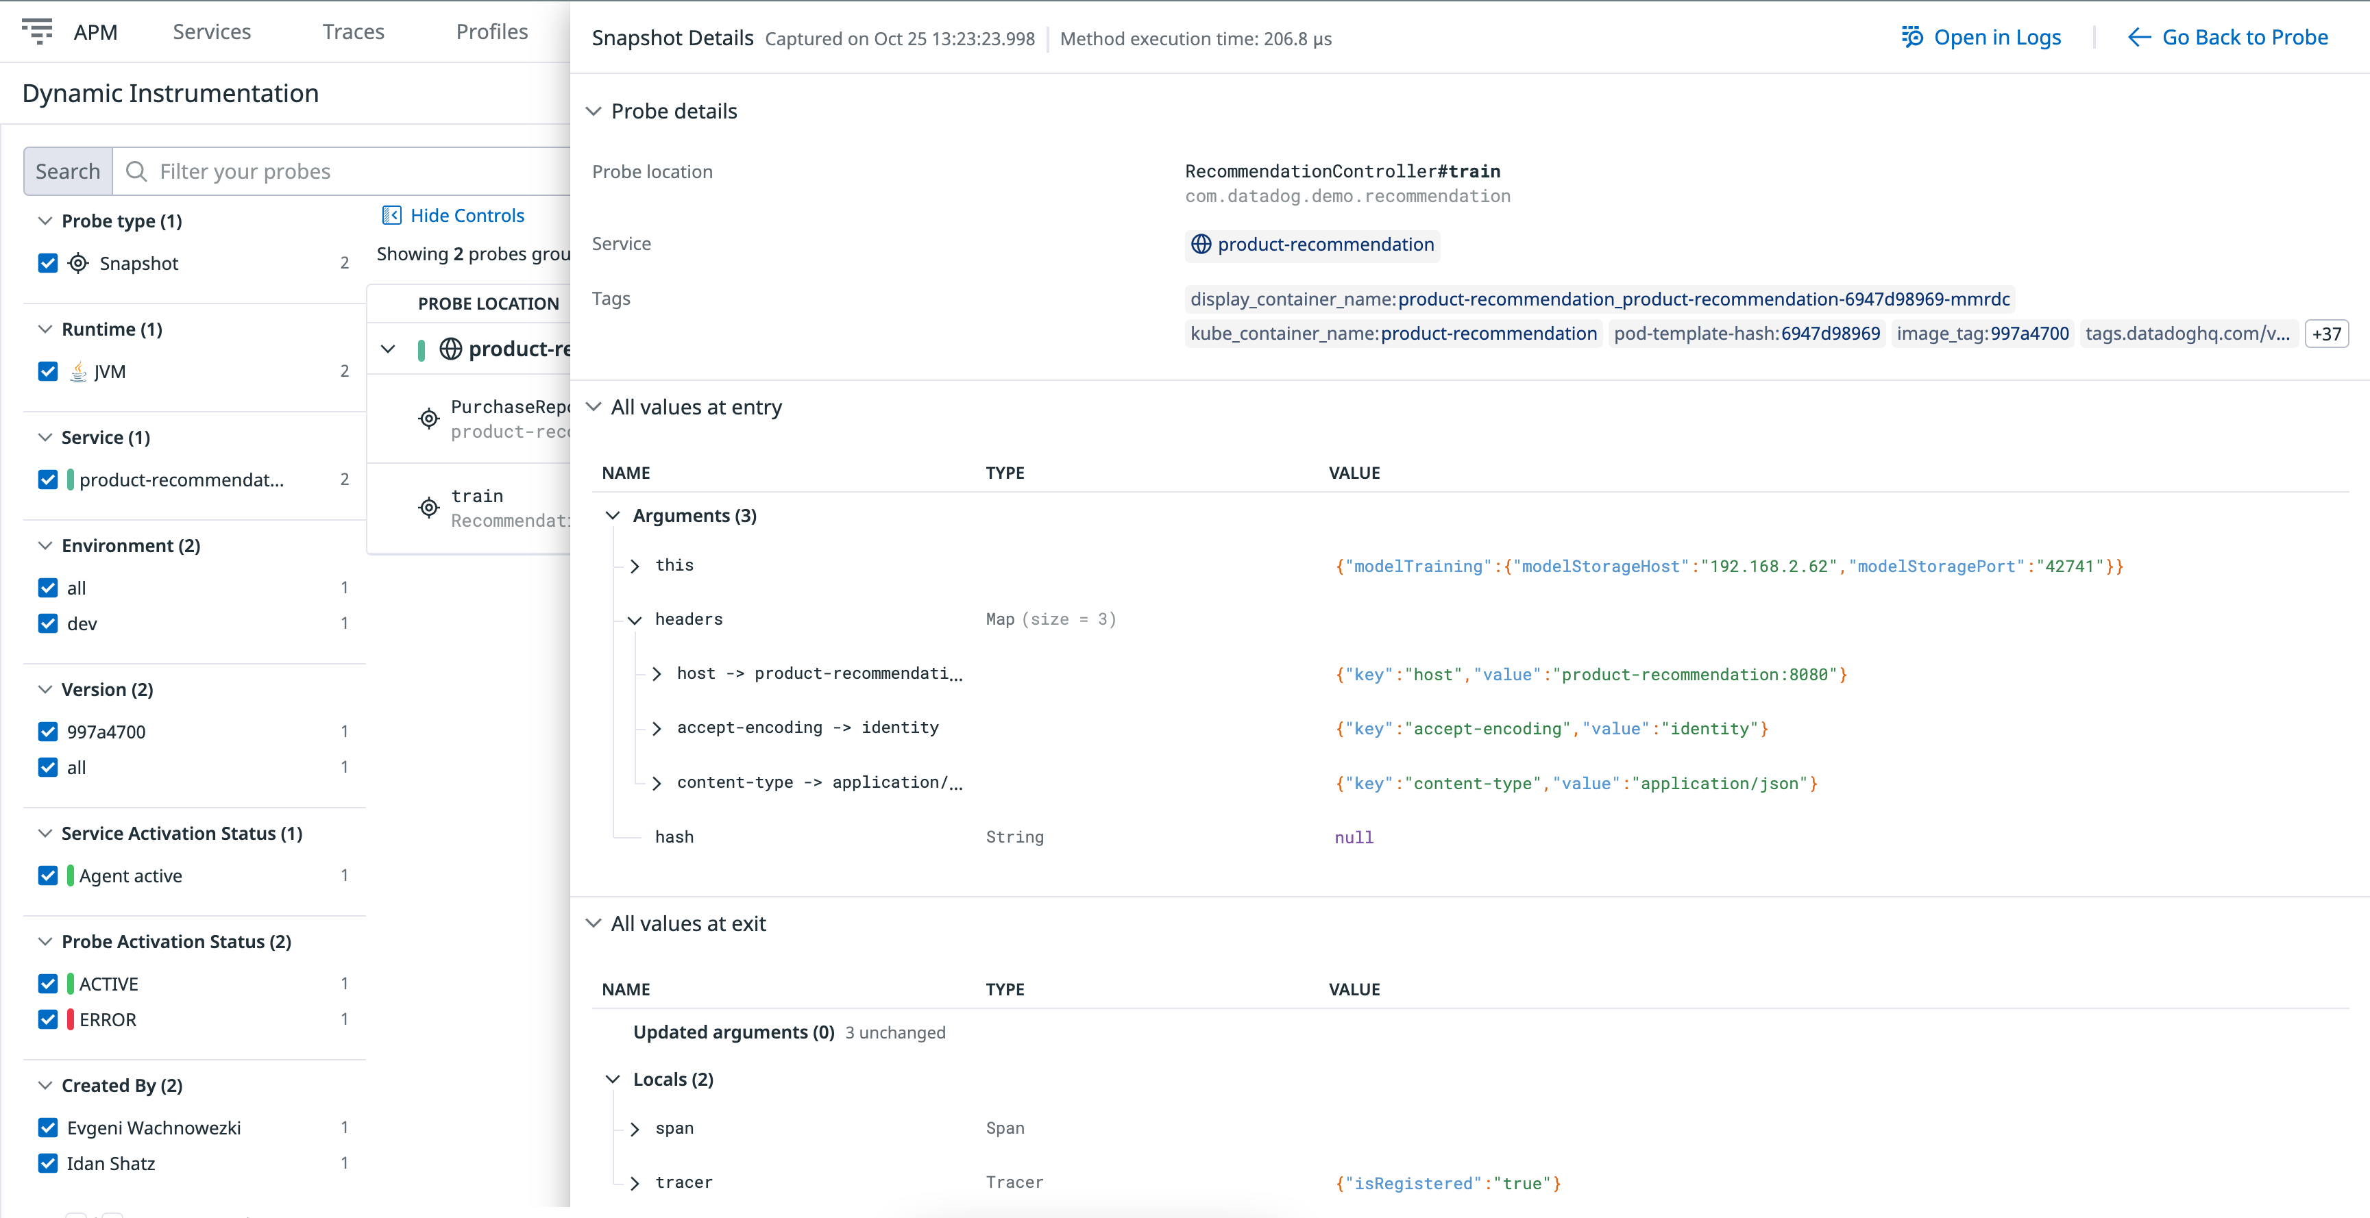
Task: Click the APM hamburger menu icon
Action: 37,32
